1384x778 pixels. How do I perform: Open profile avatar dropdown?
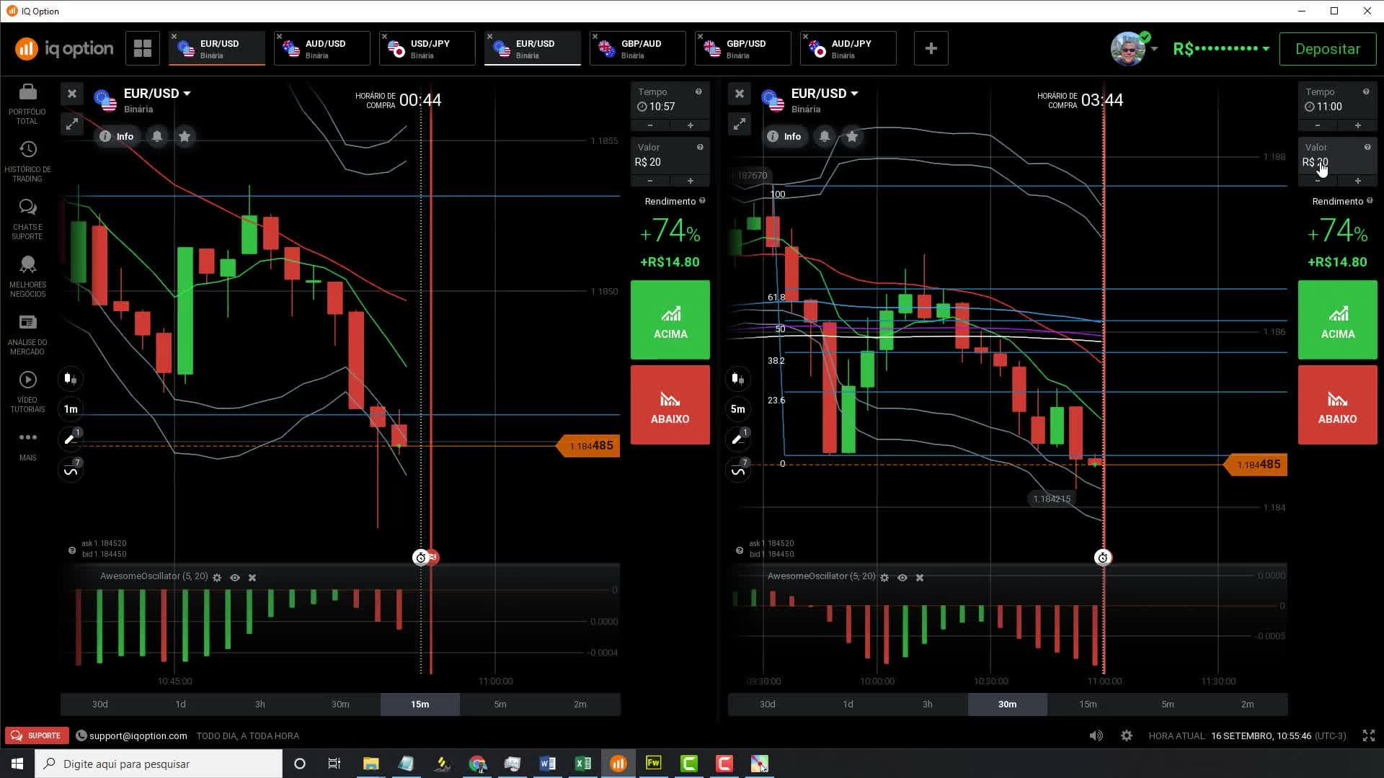click(1133, 48)
